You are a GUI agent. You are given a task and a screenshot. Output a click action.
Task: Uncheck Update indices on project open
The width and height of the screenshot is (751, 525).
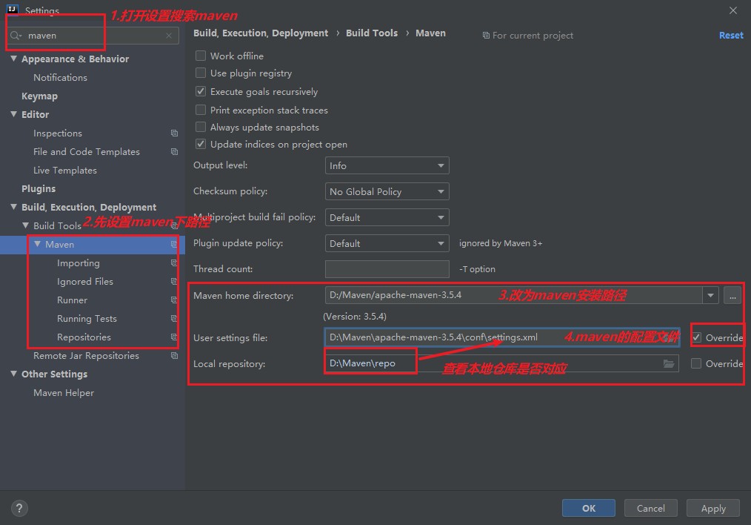[x=201, y=144]
